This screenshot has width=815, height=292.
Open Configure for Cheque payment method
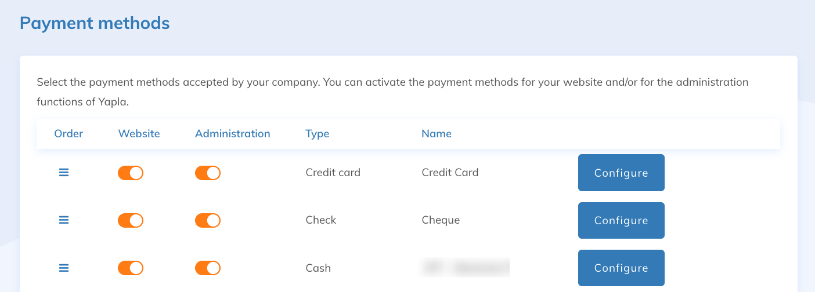click(621, 220)
